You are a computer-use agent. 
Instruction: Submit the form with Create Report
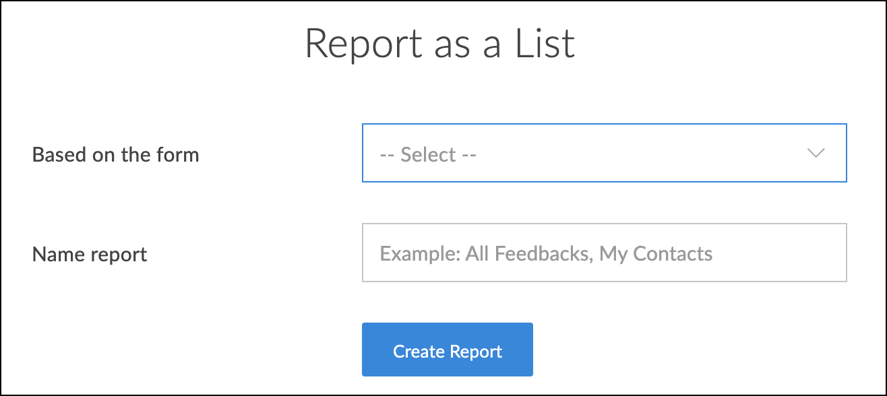click(448, 350)
